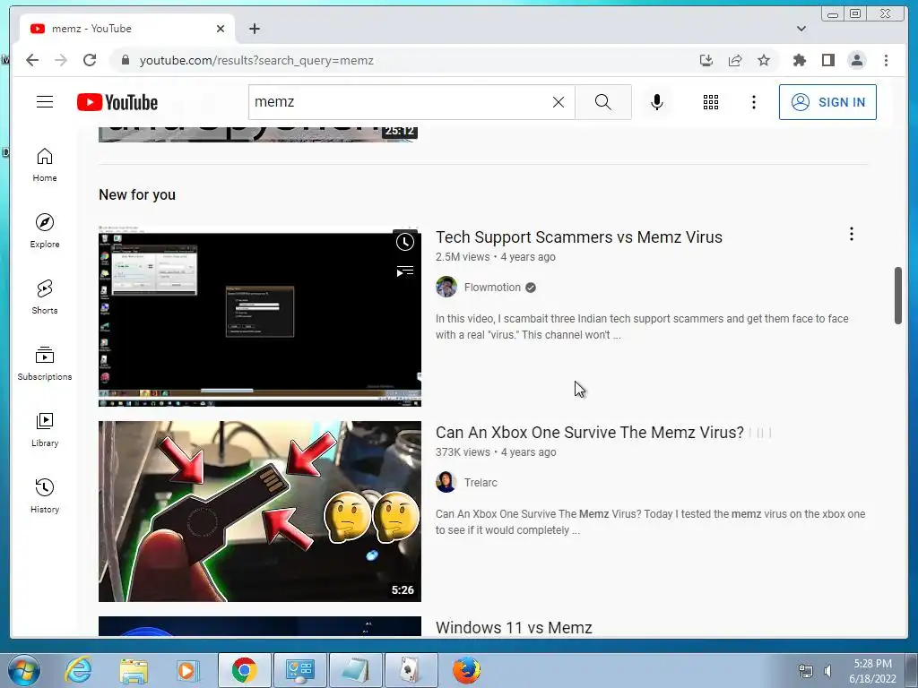Open Shorts in the sidebar
Screen dimensions: 918x688
(45, 297)
